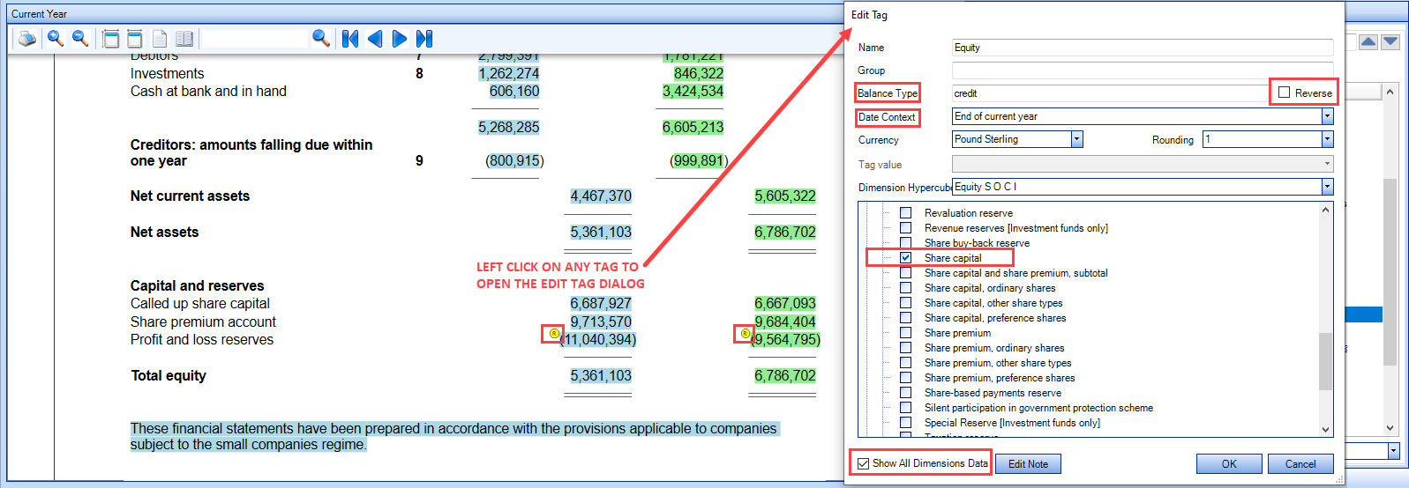Click the tagged value 9,713,570
This screenshot has height=488, width=1409.
pos(601,322)
